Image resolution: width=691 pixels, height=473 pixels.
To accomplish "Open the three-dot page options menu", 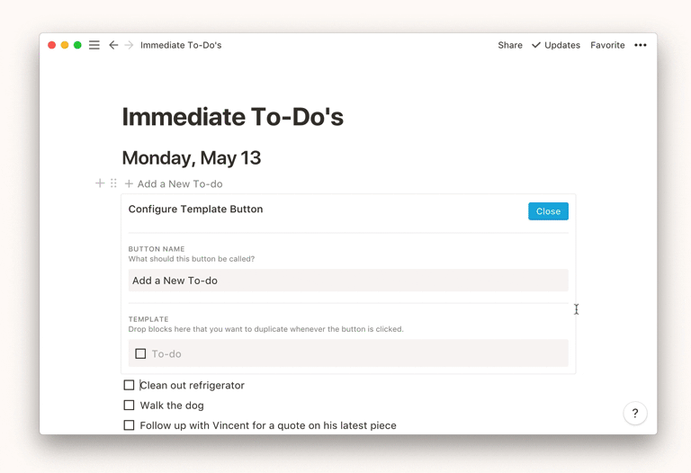I will 641,45.
